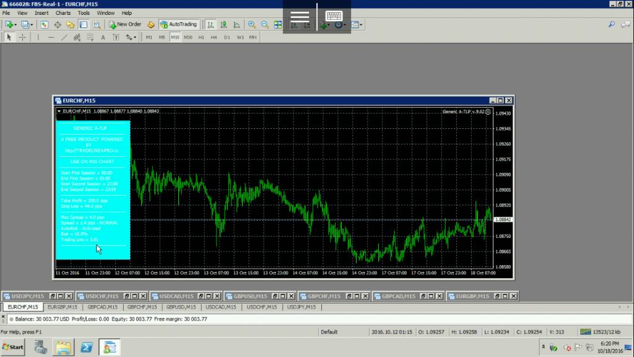Switch to bar chart display
This screenshot has height=357, width=634.
tap(211, 25)
